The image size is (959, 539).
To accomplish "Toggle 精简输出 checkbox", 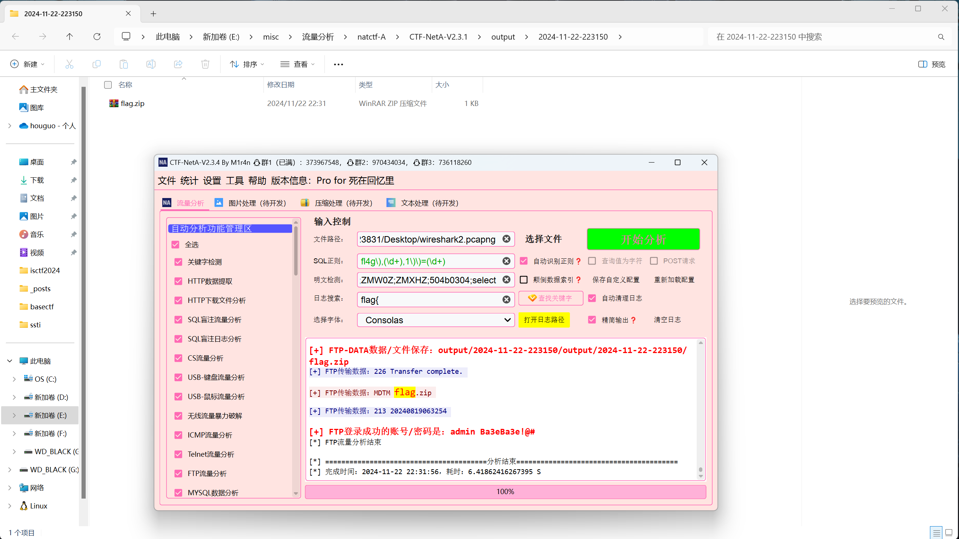I will pos(592,320).
